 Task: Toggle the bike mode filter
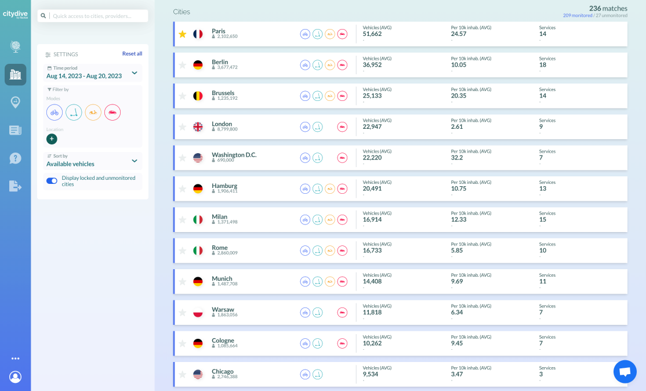pyautogui.click(x=55, y=113)
